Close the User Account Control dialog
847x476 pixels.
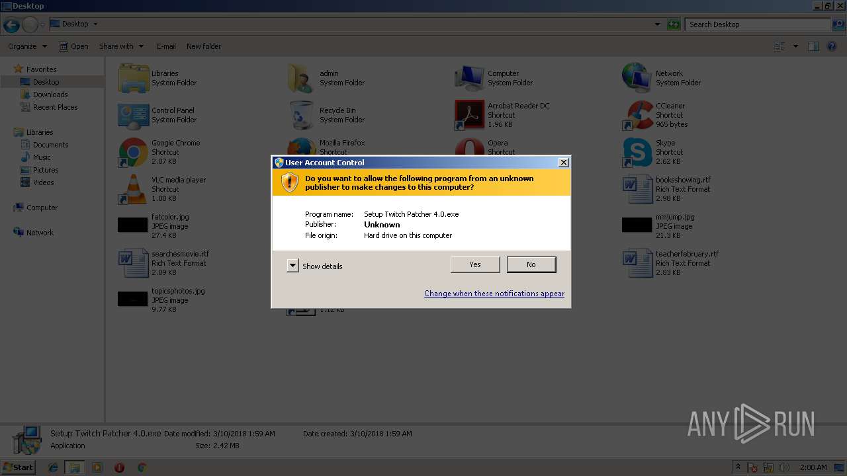[563, 162]
